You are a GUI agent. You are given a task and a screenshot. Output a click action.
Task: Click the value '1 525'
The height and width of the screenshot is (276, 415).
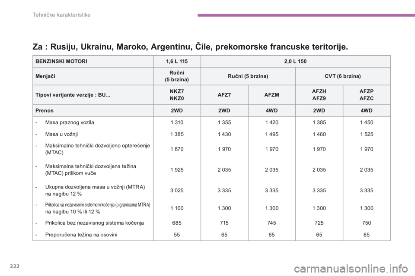point(367,134)
